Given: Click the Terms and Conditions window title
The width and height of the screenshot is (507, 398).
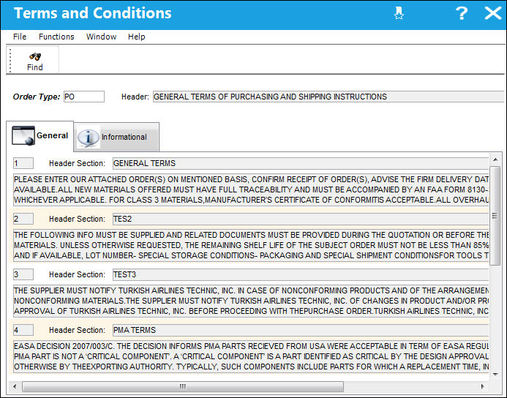Looking at the screenshot, I should tap(93, 13).
